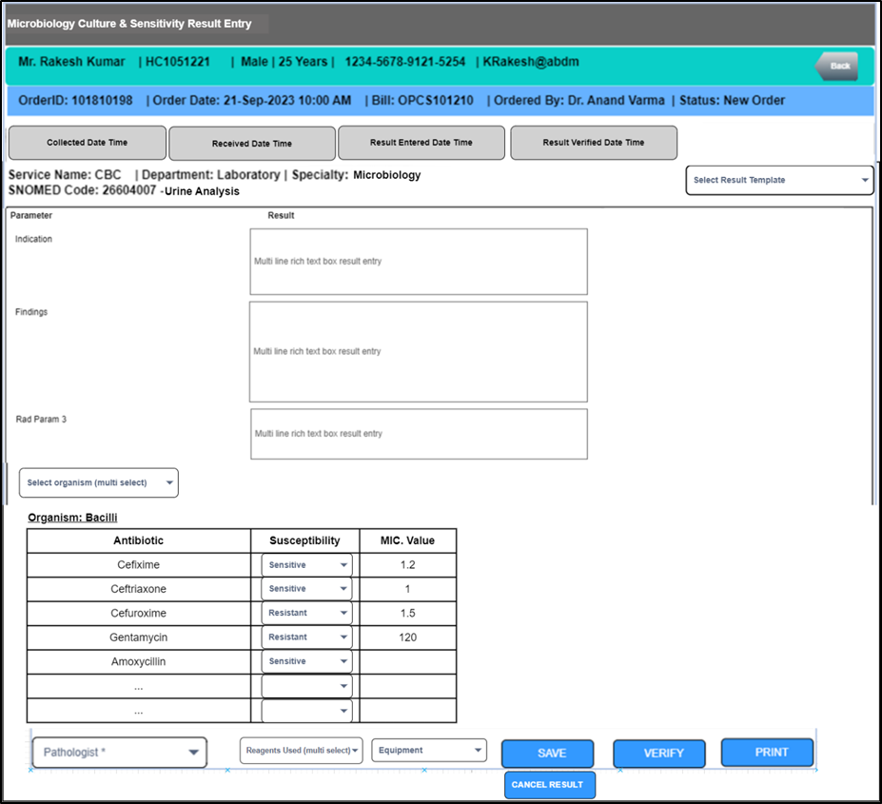The height and width of the screenshot is (804, 882).
Task: Open Result Verified Date Time
Action: 594,143
